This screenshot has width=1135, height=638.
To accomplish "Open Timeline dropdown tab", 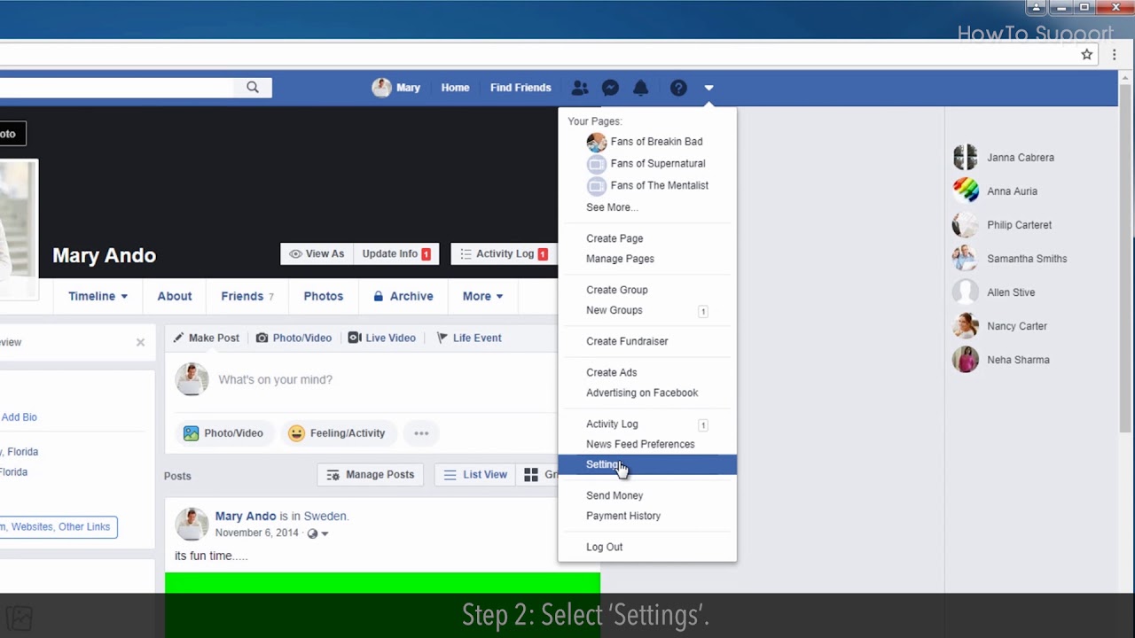I will pyautogui.click(x=98, y=296).
